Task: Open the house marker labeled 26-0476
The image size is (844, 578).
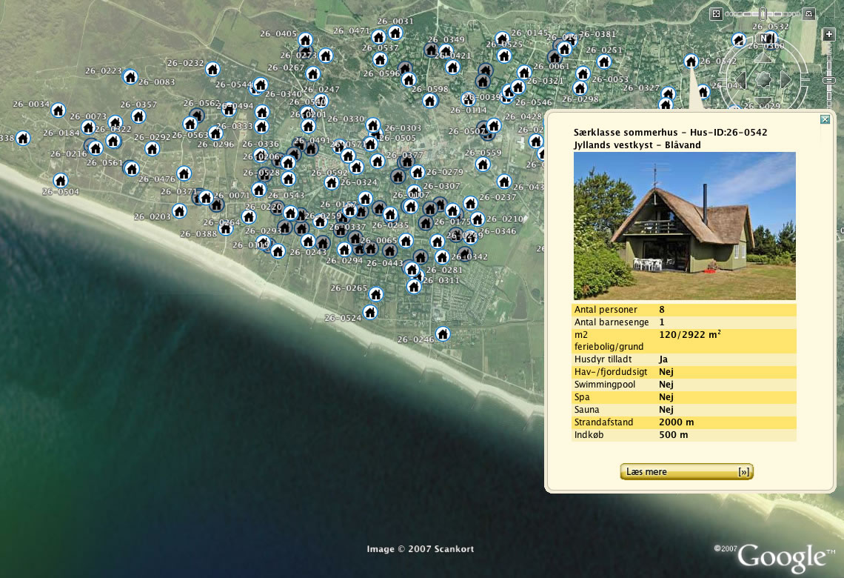Action: click(x=184, y=173)
